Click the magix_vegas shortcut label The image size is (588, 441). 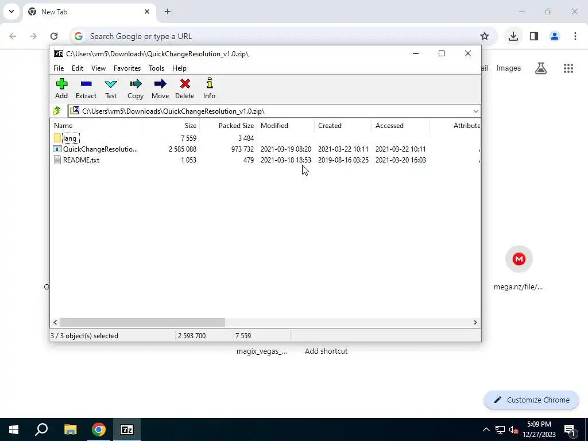pos(262,351)
